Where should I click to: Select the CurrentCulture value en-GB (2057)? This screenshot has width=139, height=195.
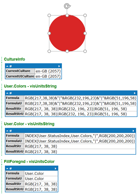point(48,71)
